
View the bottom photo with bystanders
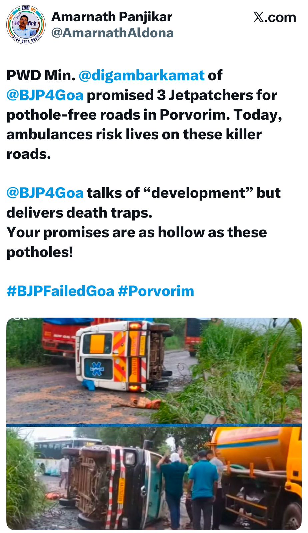coord(154,478)
